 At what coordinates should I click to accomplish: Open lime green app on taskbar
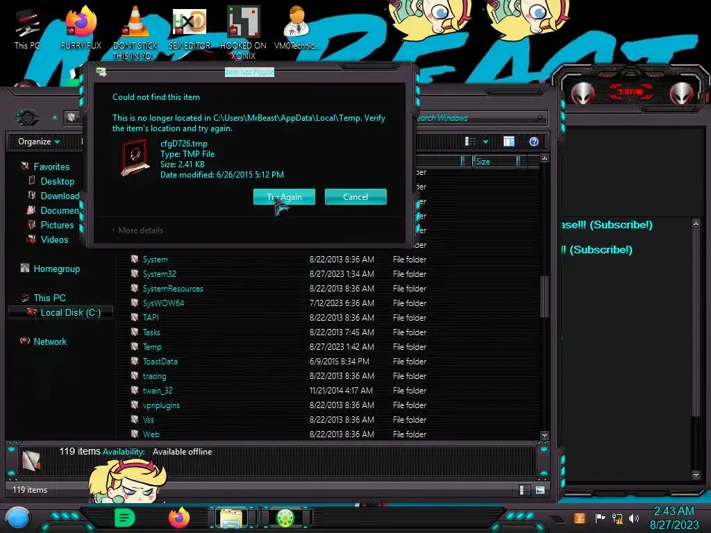(x=285, y=518)
